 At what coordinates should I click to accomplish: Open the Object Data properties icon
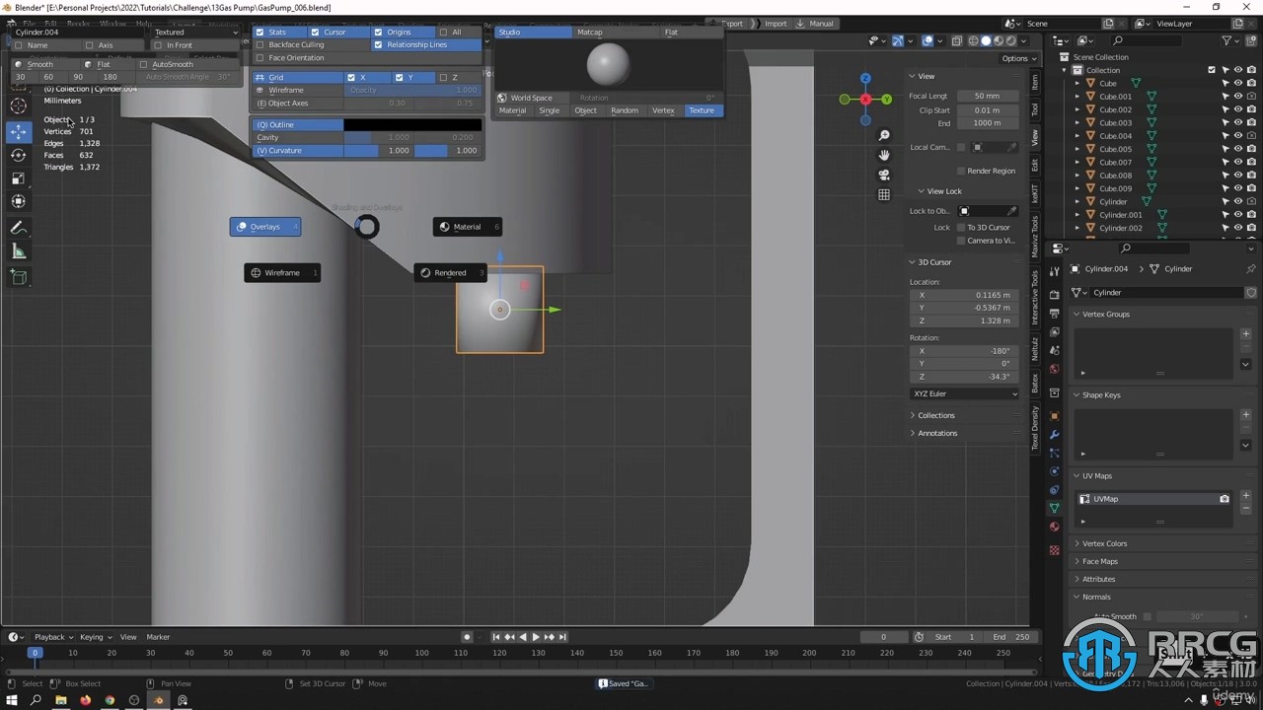(1054, 508)
